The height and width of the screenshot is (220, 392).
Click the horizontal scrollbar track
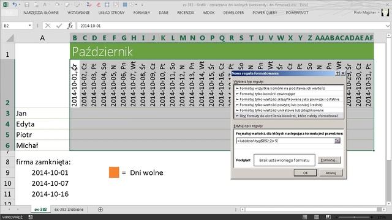311,210
